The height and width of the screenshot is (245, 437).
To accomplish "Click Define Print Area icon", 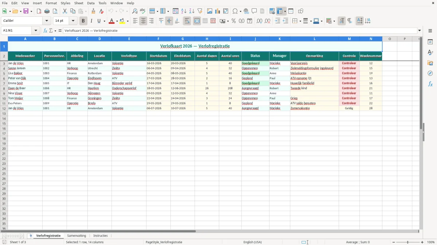I will 272,11.
